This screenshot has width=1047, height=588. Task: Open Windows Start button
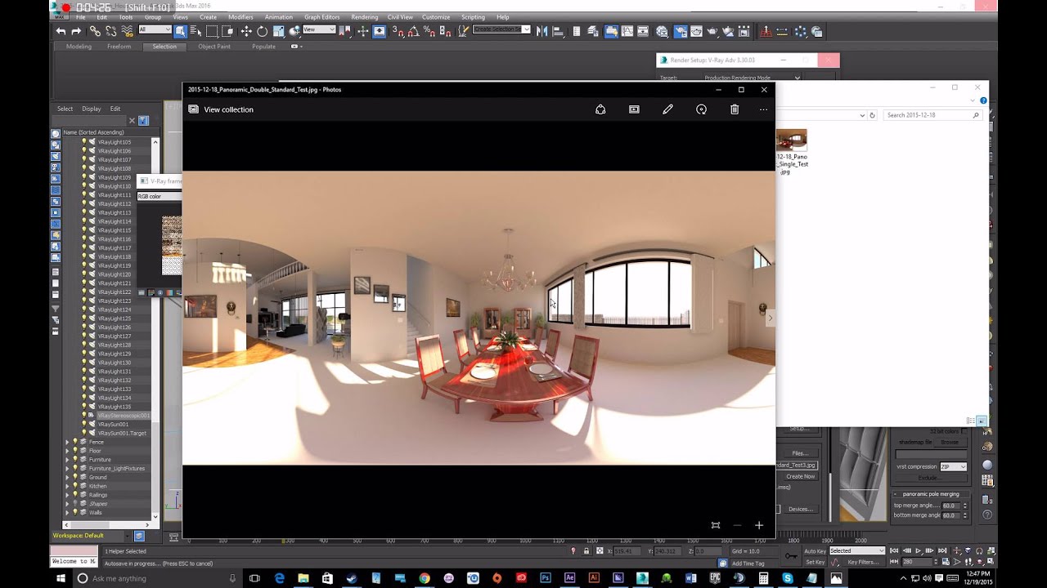pyautogui.click(x=61, y=578)
